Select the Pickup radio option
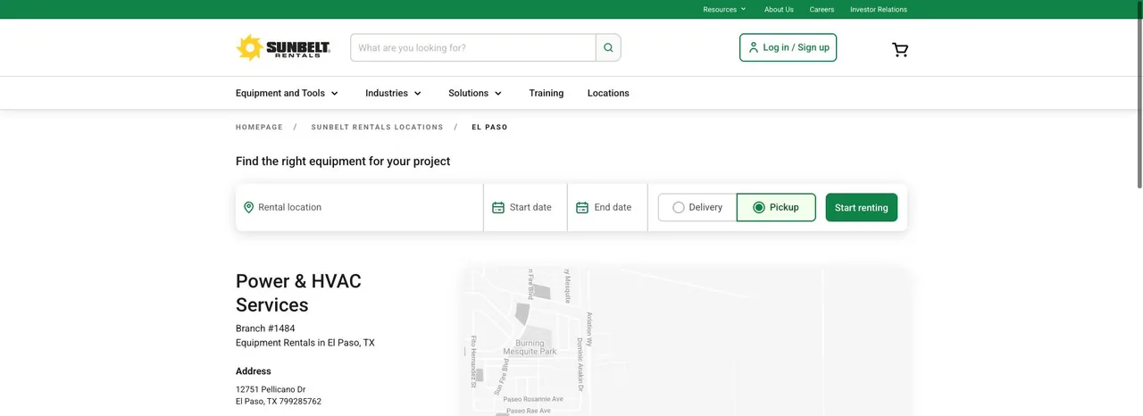The image size is (1143, 416). 776,207
